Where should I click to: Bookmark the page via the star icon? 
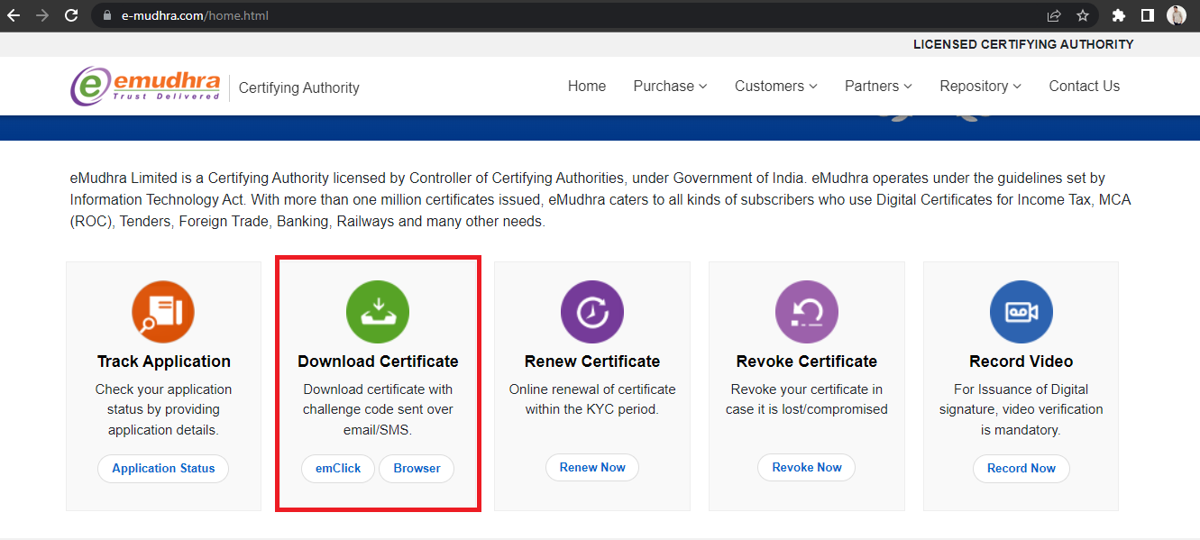coord(1083,14)
